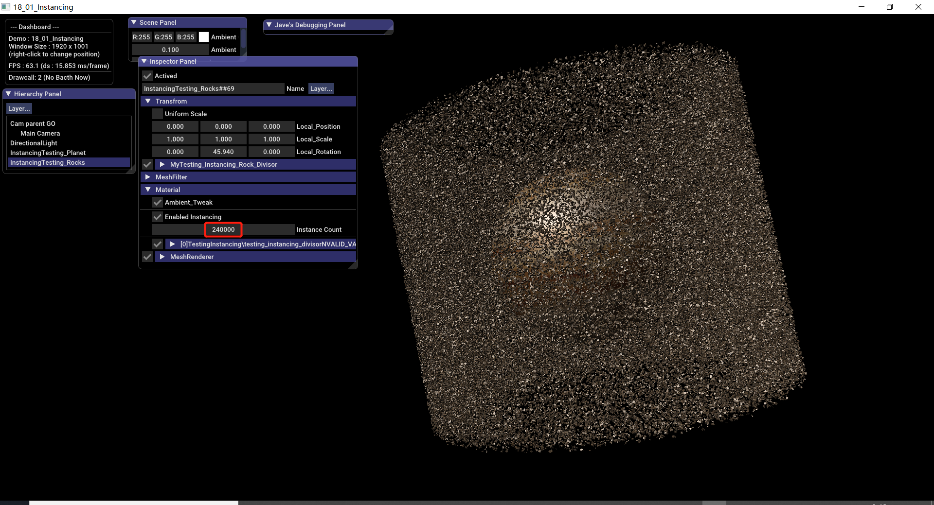
Task: Disable the MyTesting_Instancing_Rock_Divisor component checkbox
Action: coord(147,164)
